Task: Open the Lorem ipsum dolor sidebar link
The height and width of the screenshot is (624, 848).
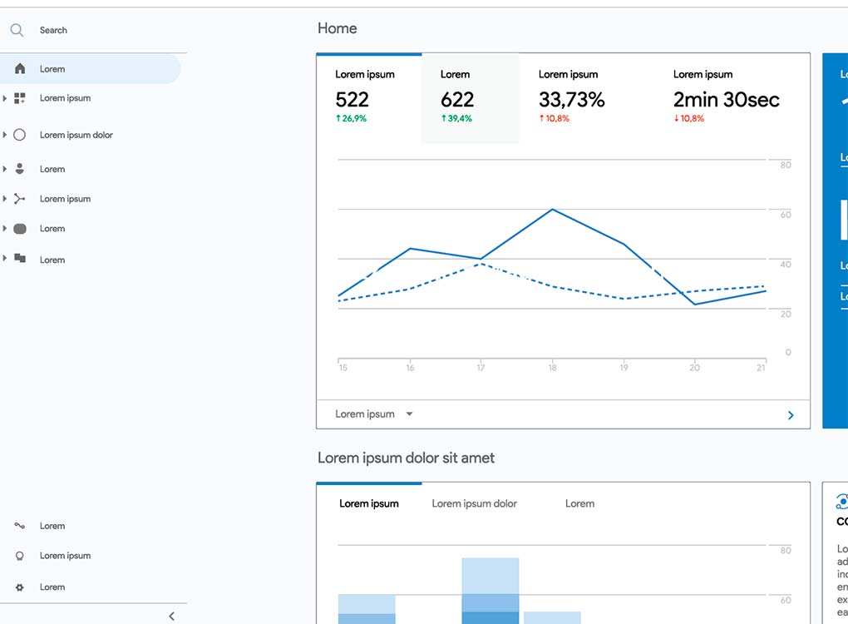Action: tap(76, 135)
